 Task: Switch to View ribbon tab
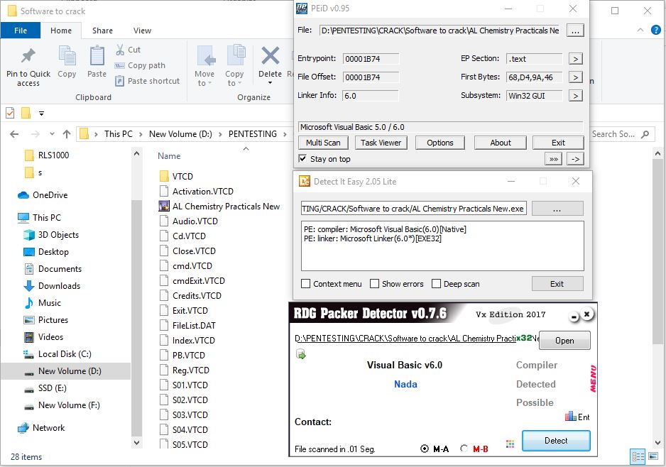click(x=142, y=31)
